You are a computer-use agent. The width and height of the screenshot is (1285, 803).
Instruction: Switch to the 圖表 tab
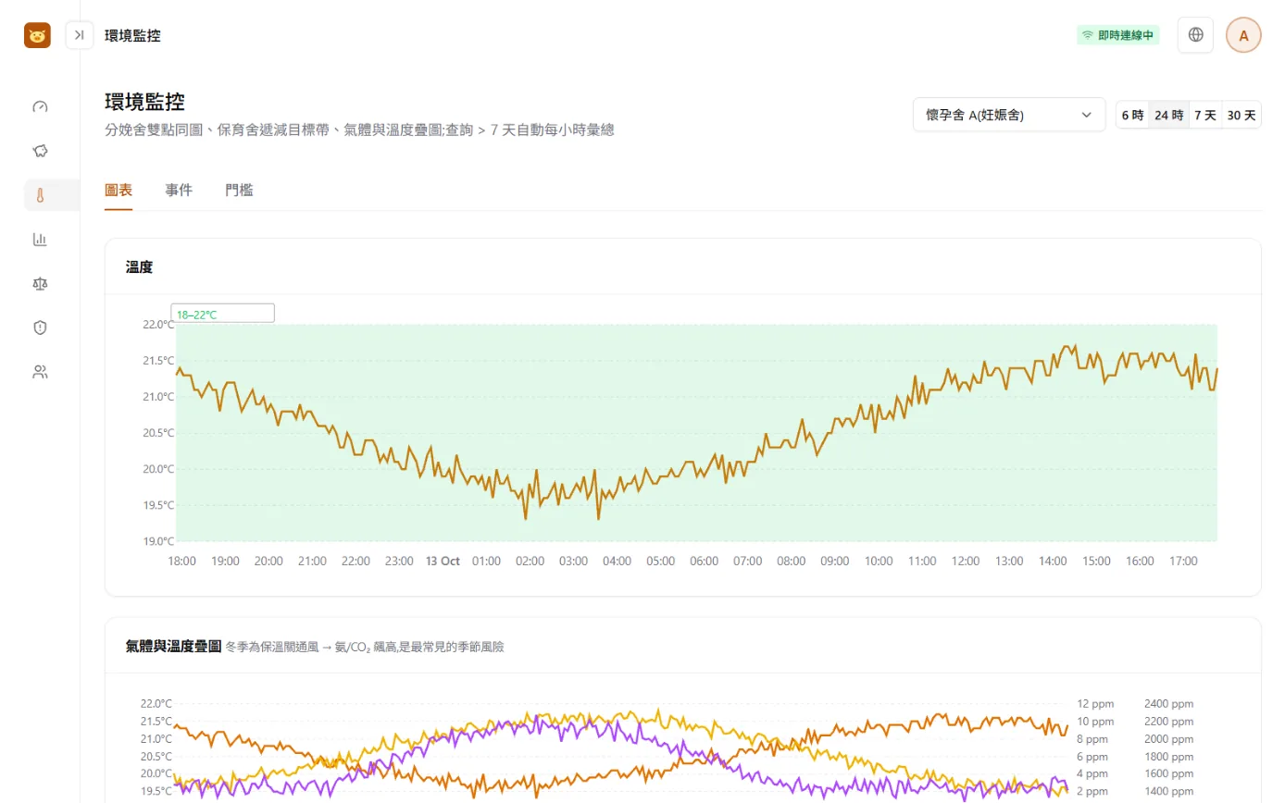[x=119, y=191]
